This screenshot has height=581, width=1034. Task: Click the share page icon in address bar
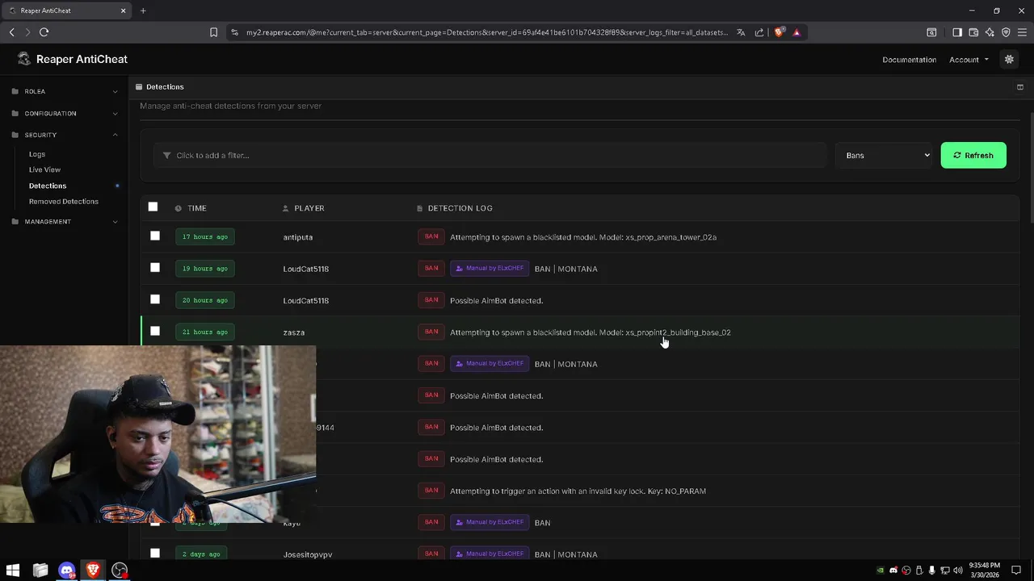(x=759, y=32)
